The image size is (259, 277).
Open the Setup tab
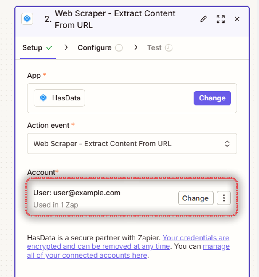click(x=38, y=47)
